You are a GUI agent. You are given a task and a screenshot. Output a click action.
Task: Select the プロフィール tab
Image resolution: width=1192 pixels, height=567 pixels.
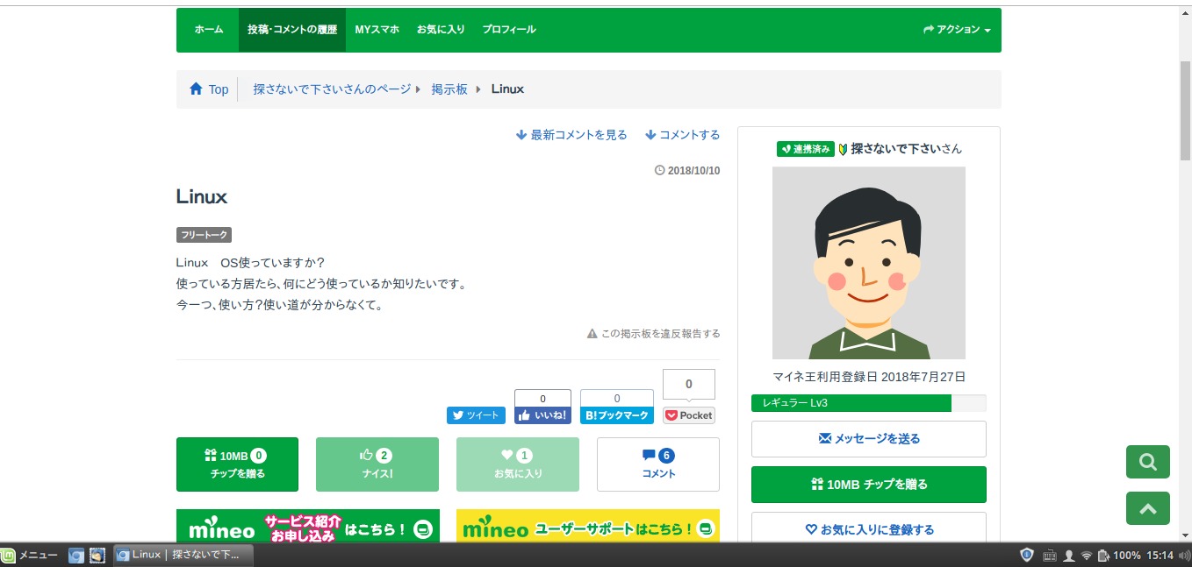coord(508,30)
